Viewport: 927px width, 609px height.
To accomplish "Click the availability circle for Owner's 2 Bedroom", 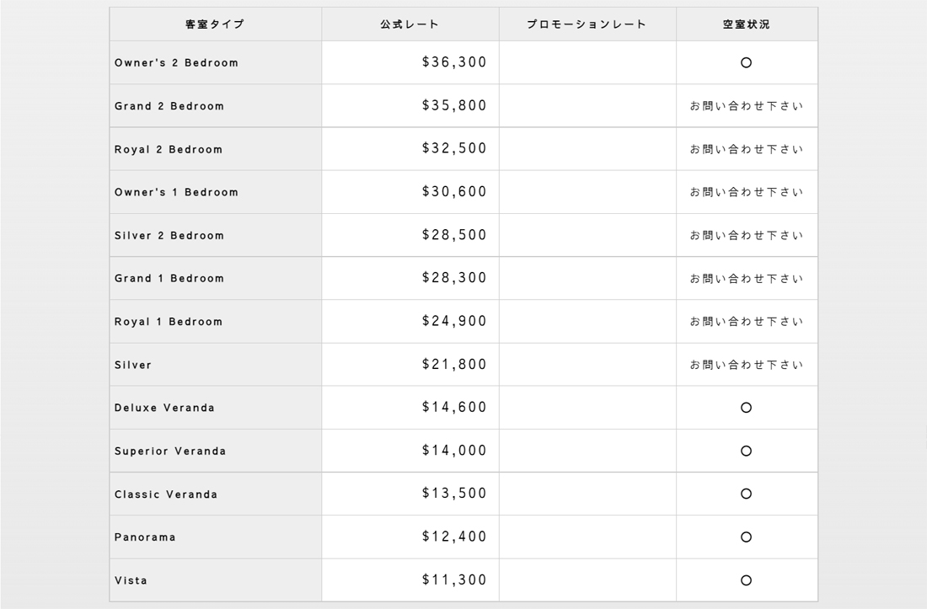I will click(746, 63).
